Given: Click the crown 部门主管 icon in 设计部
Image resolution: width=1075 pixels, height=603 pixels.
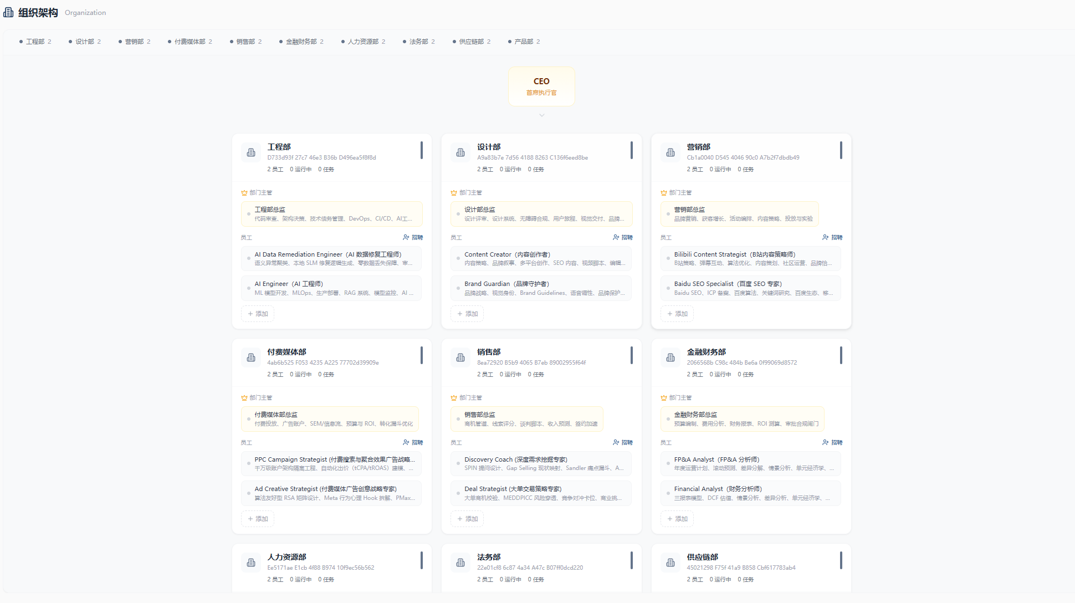Looking at the screenshot, I should (454, 193).
